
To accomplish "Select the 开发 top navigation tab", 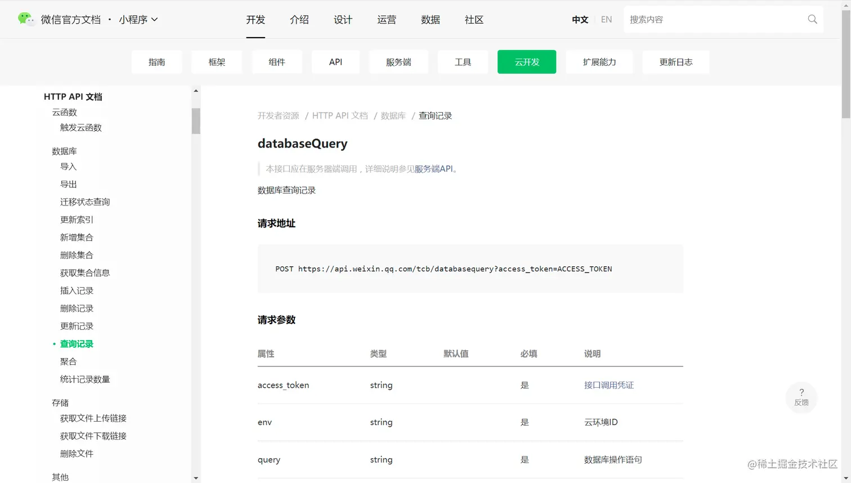I will 256,20.
